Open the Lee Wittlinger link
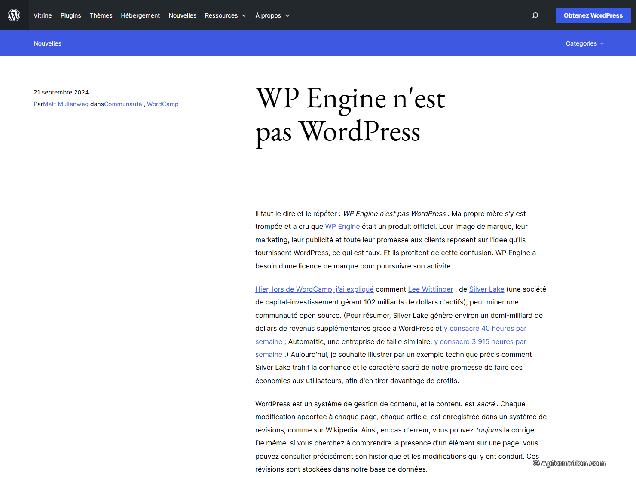 pos(431,289)
